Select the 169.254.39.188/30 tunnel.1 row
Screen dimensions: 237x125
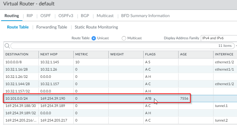tap(120, 106)
